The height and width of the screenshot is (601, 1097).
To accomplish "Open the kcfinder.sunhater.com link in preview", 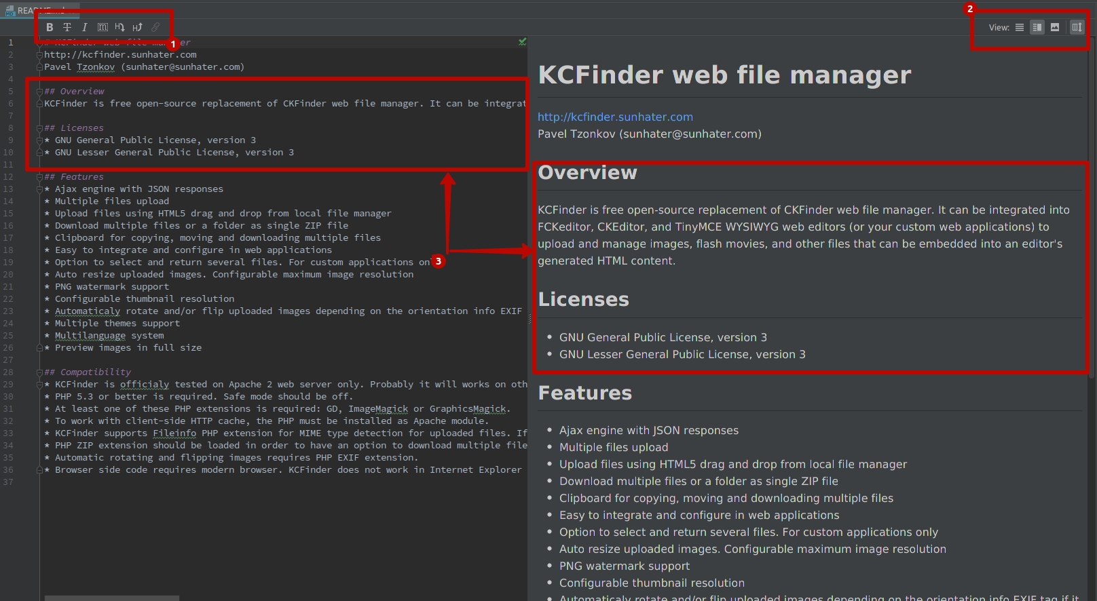I will point(615,117).
